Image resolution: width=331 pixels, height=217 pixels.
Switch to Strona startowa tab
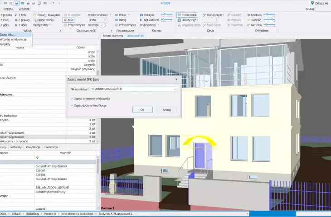point(113,36)
